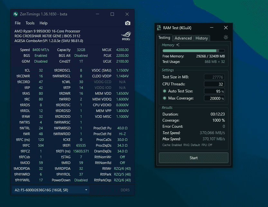Click the Coverage value 1000 %

[218, 120]
